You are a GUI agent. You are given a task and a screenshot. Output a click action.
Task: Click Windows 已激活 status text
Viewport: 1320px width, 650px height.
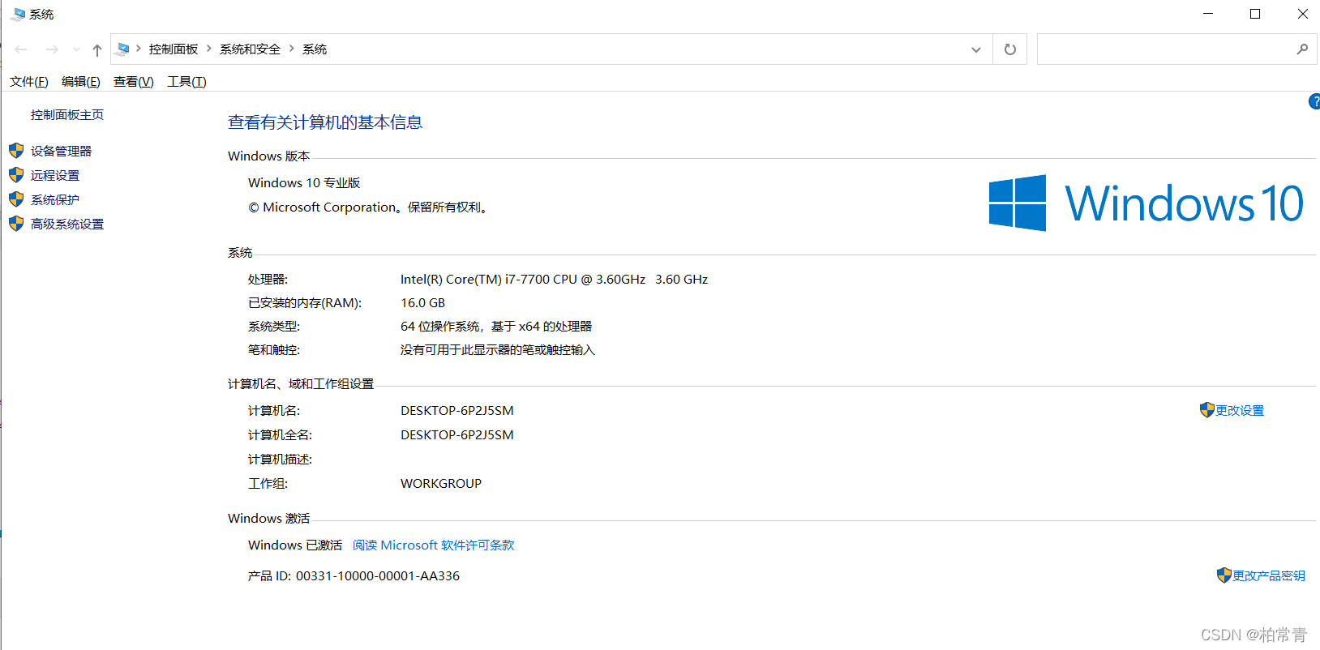(295, 545)
